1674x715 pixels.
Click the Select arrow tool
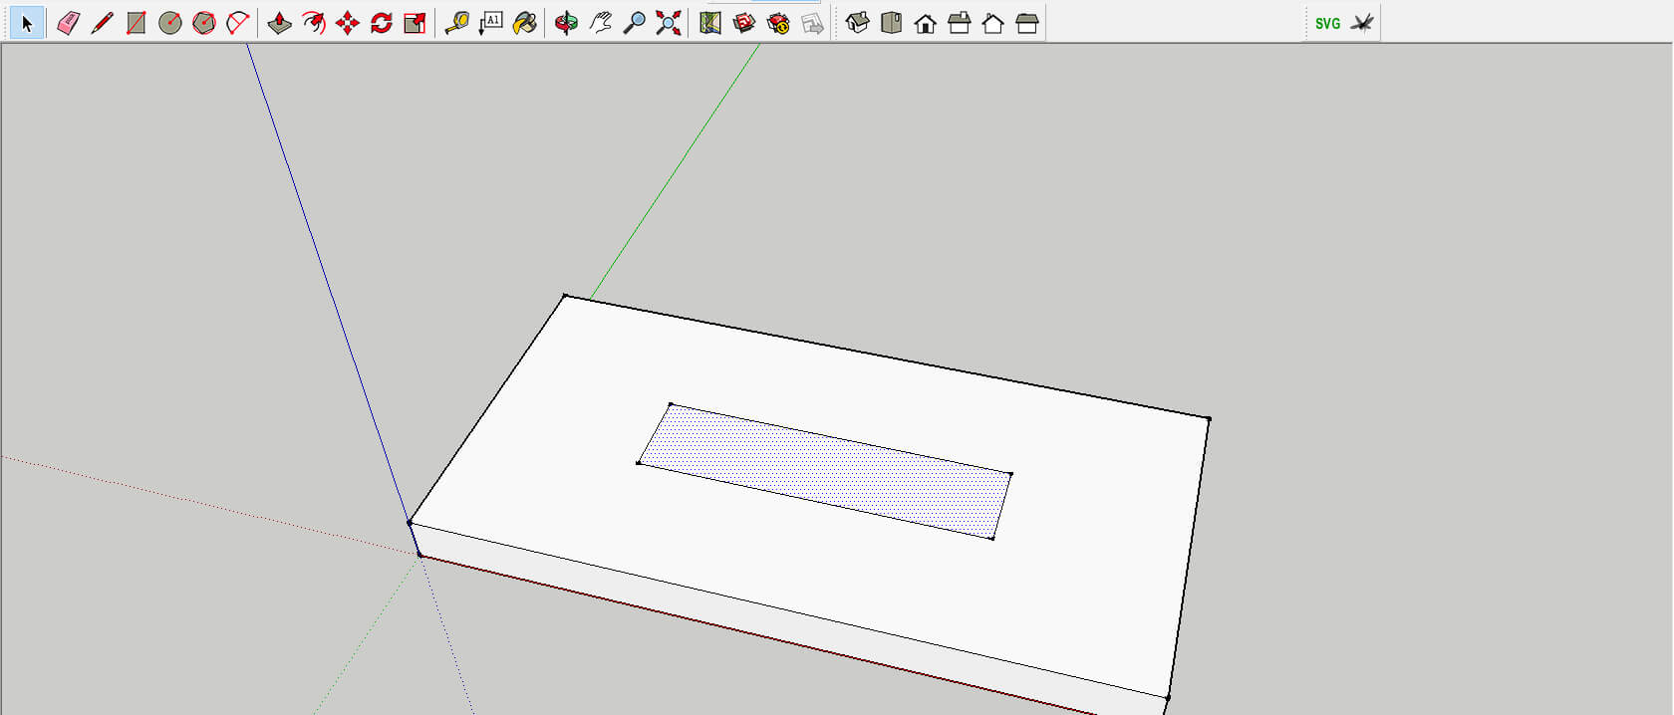tap(27, 23)
